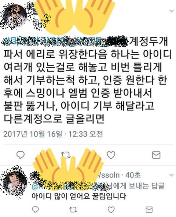Toggle the heart on the 꿀팁입니다 reply

[111, 210]
